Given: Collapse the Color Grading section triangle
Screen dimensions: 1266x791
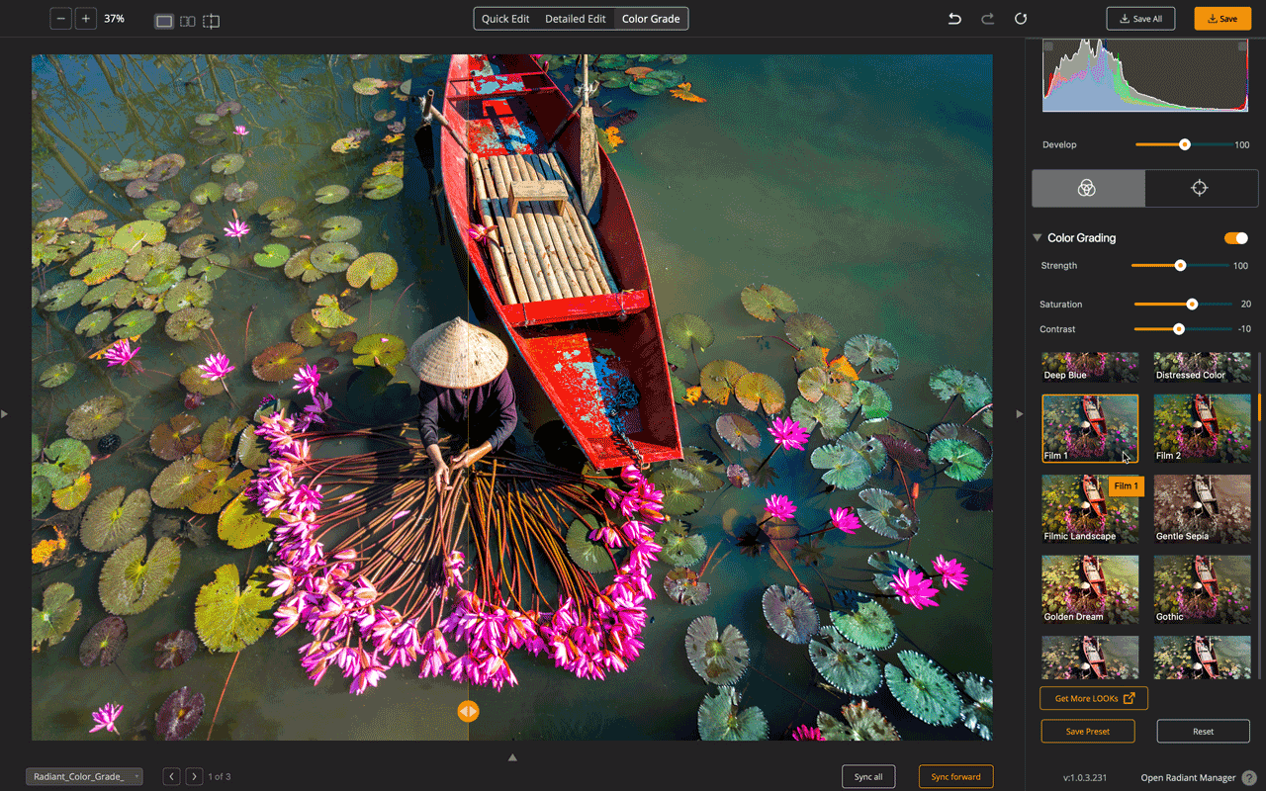Looking at the screenshot, I should (x=1037, y=238).
